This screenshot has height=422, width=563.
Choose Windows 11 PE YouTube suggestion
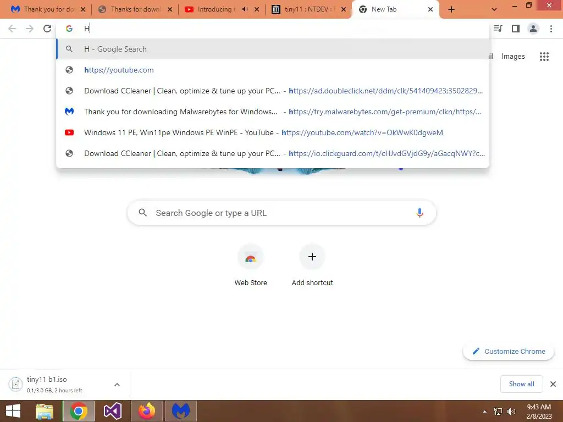tap(273, 132)
